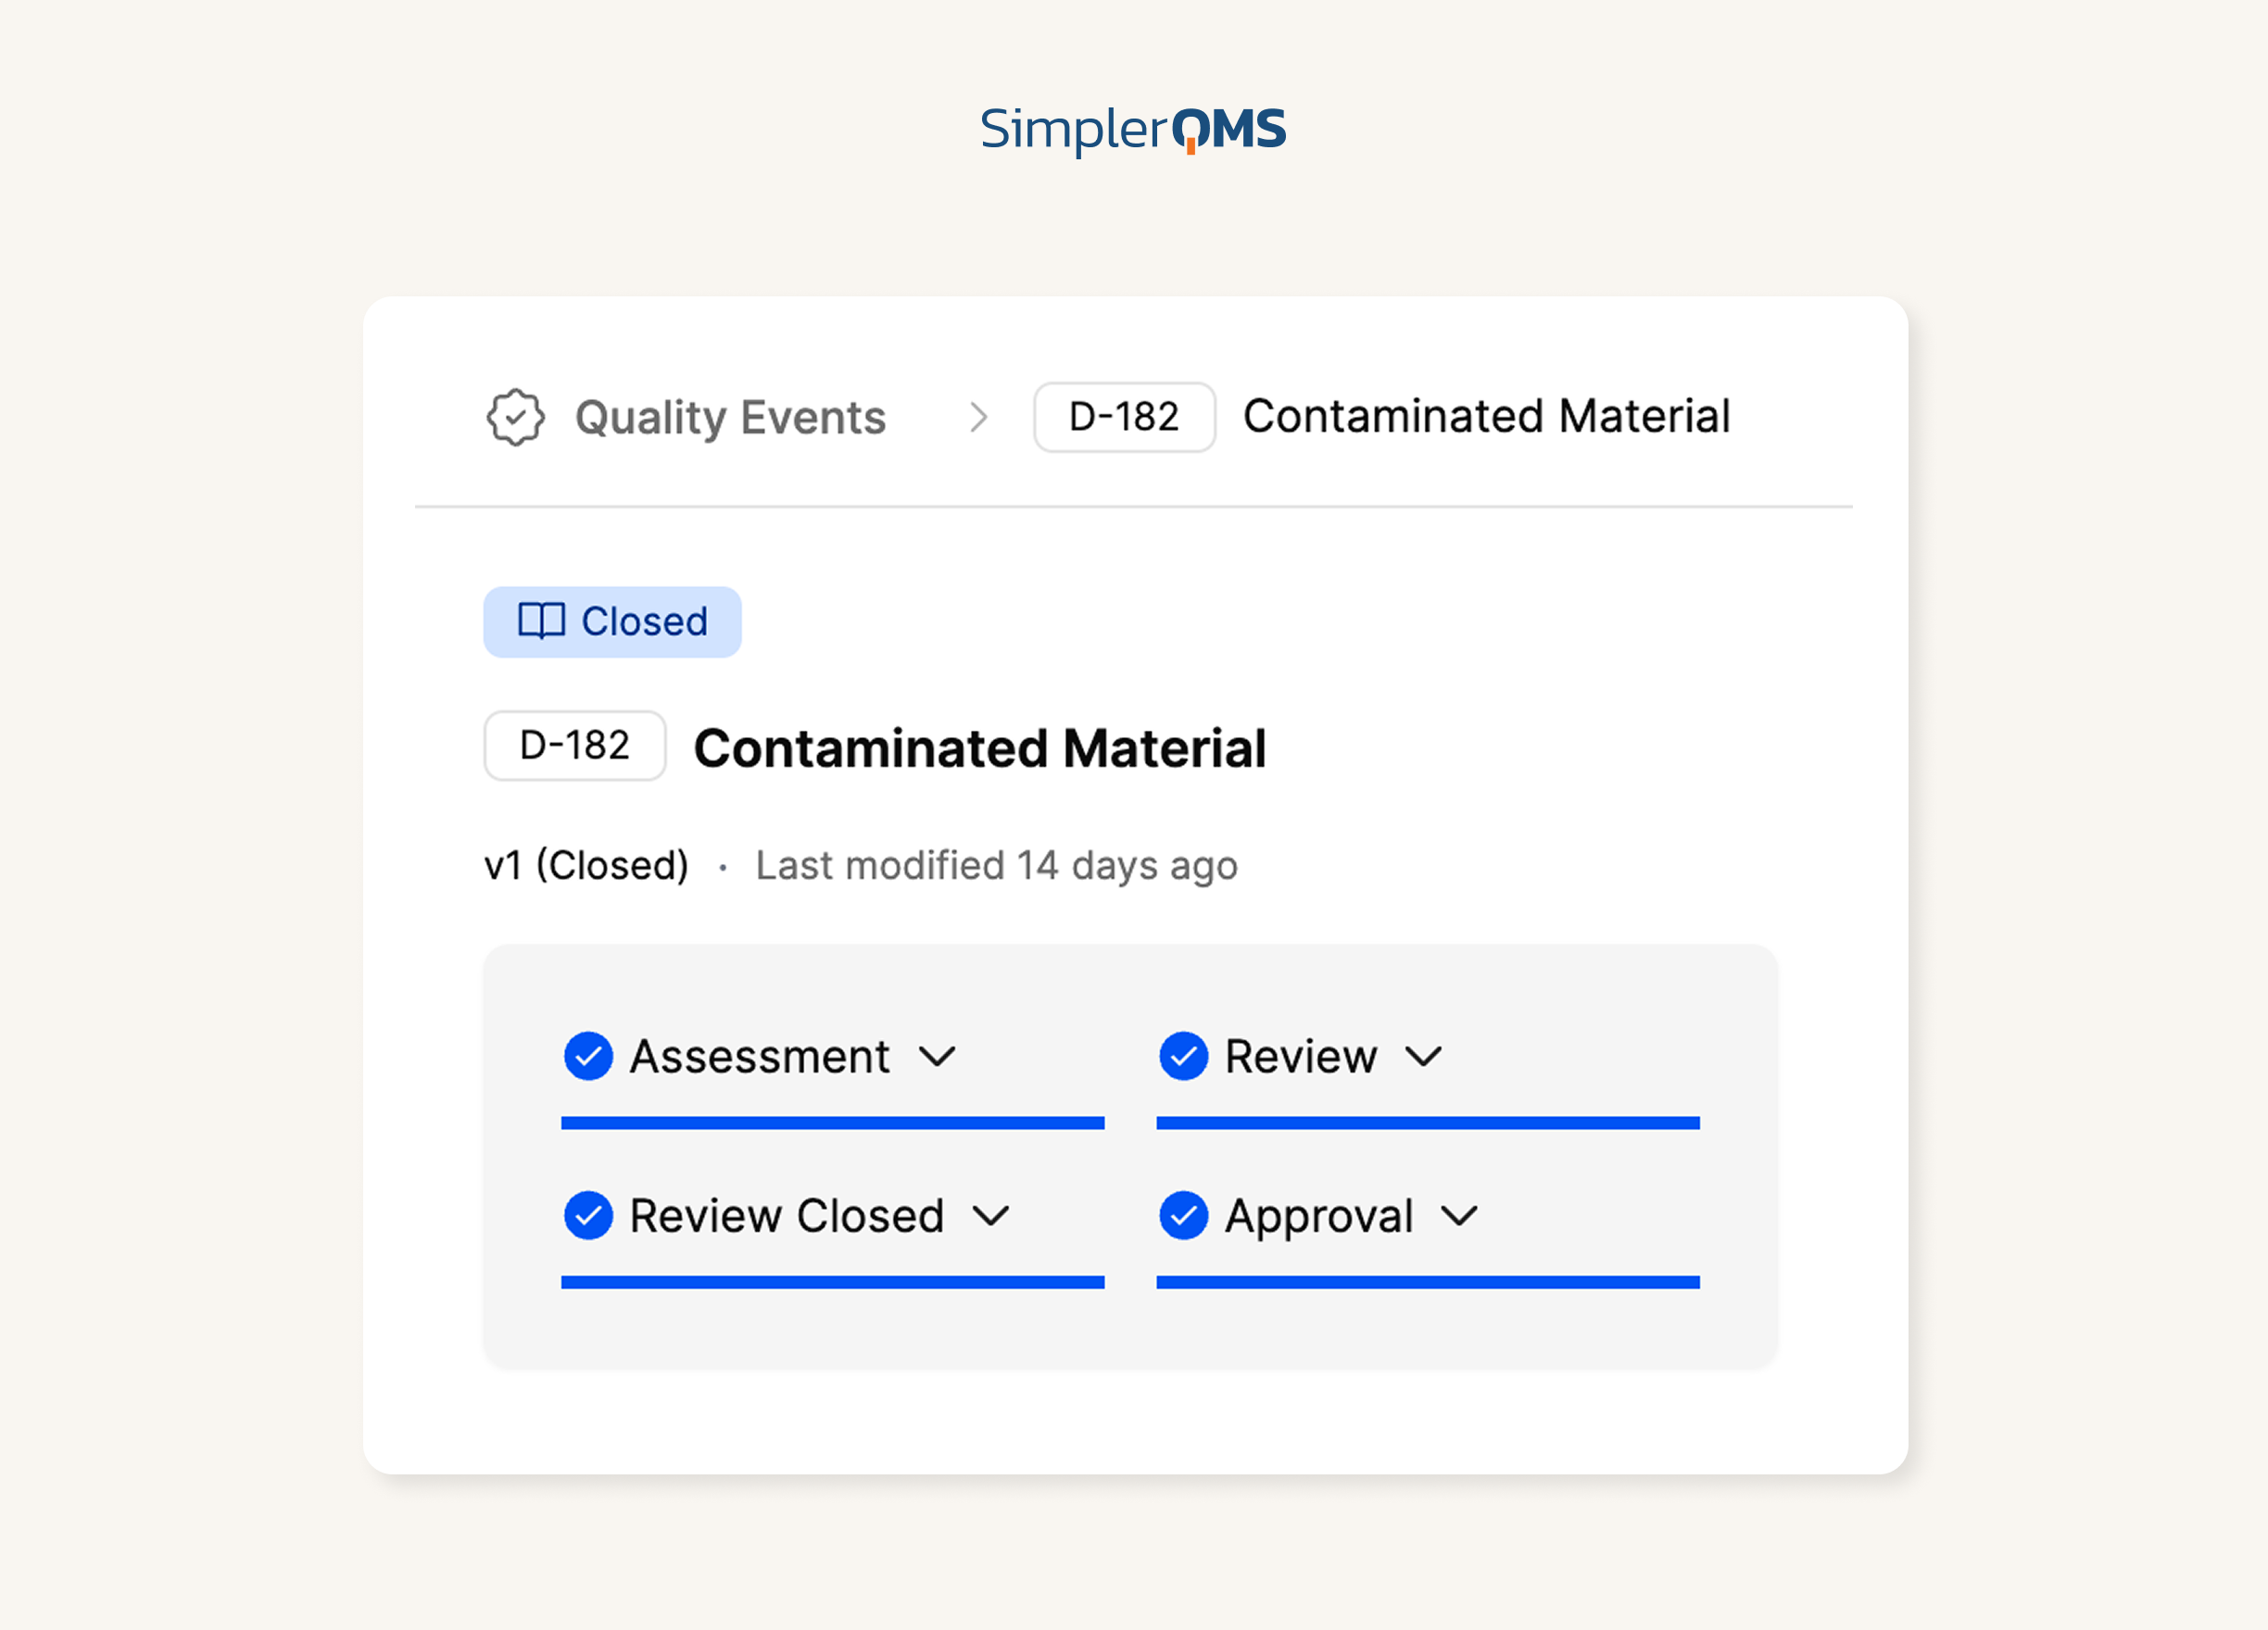The height and width of the screenshot is (1630, 2268).
Task: Expand the Approval step chevron
Action: pyautogui.click(x=1460, y=1215)
